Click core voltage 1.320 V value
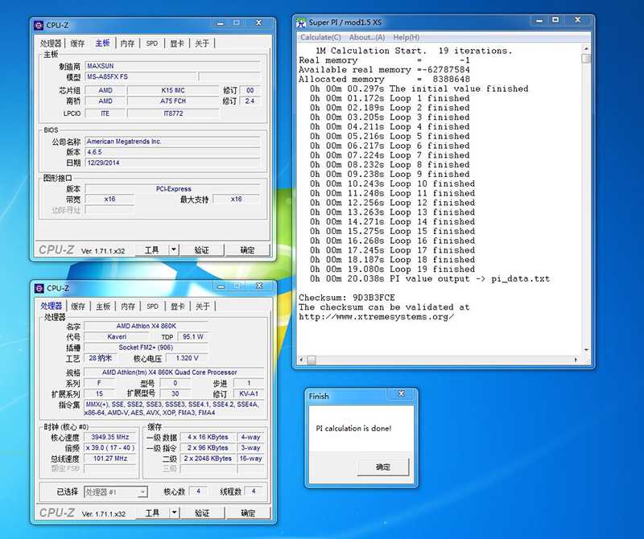644x539 pixels. (187, 358)
